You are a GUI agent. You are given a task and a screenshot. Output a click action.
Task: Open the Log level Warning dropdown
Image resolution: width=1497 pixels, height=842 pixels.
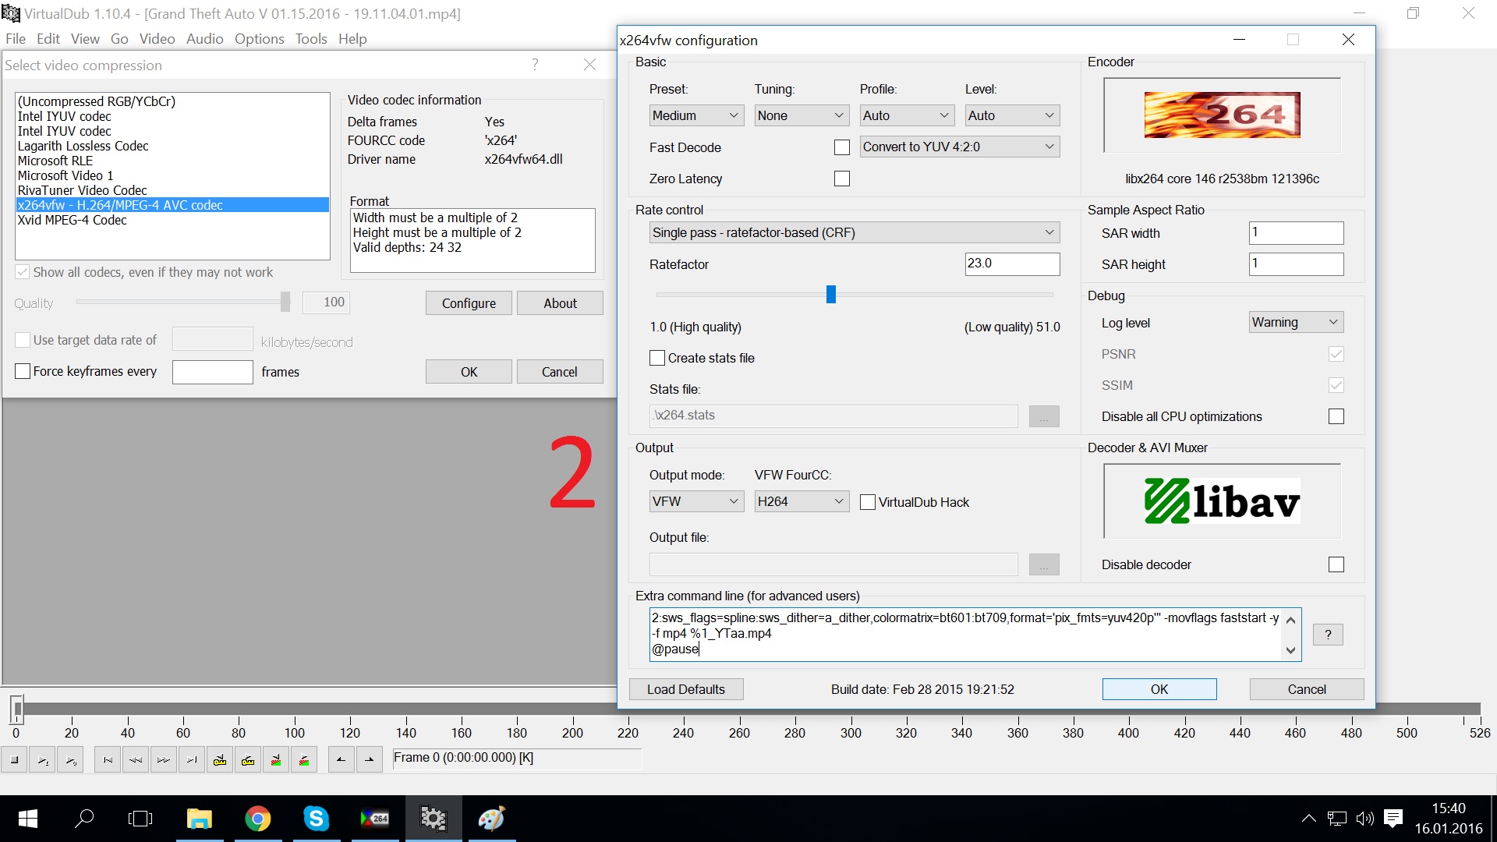pos(1295,322)
